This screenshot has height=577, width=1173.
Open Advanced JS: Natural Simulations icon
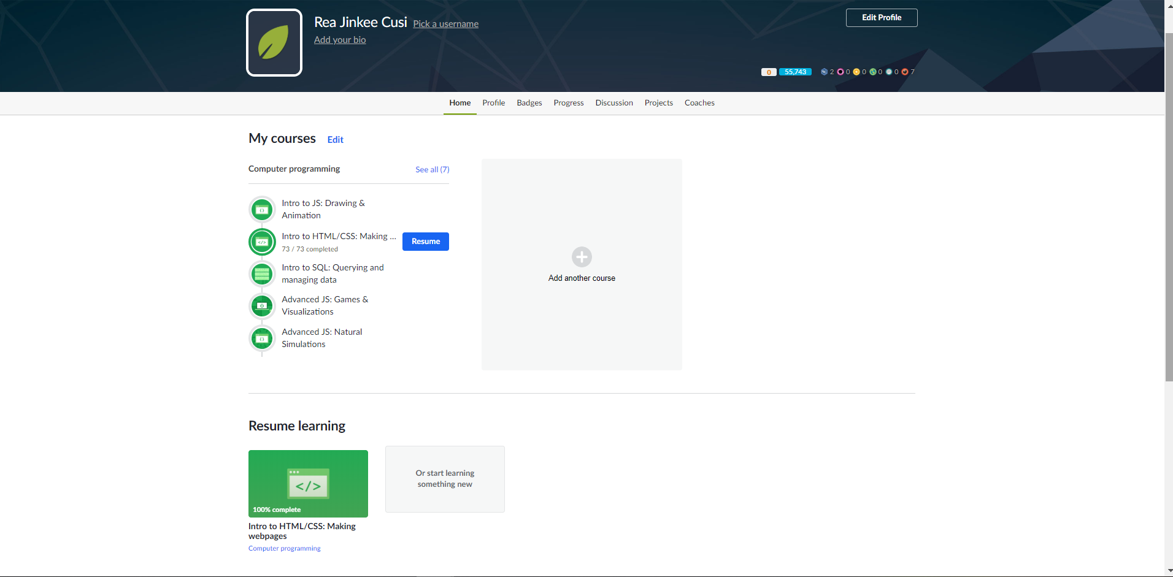262,338
